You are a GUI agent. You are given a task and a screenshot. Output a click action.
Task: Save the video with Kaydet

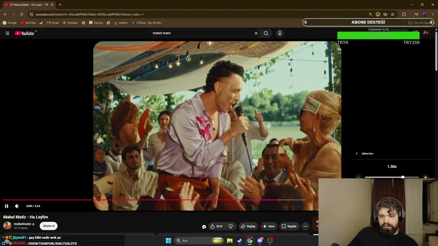[289, 226]
